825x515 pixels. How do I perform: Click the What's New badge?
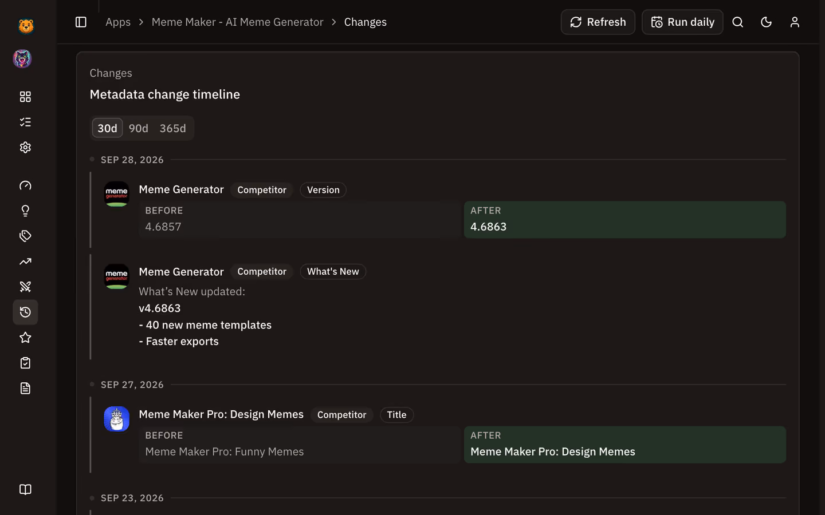333,272
